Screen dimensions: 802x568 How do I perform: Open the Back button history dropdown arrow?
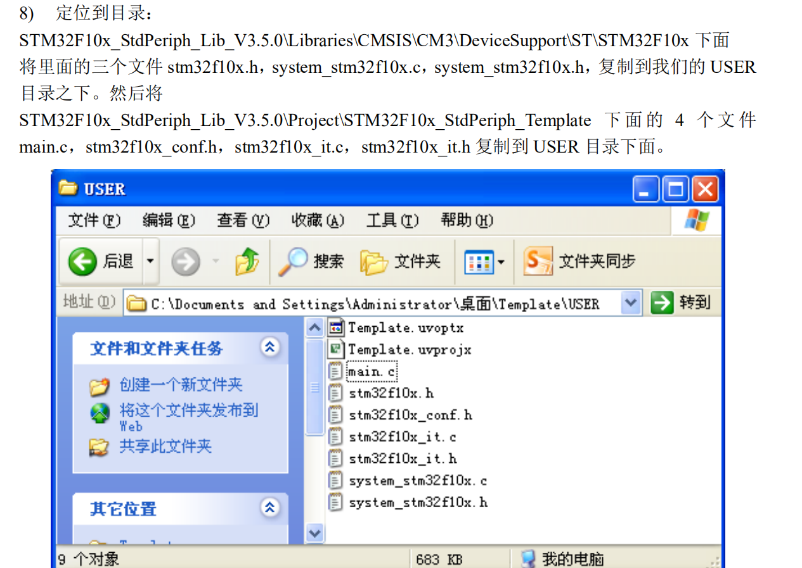tap(150, 261)
